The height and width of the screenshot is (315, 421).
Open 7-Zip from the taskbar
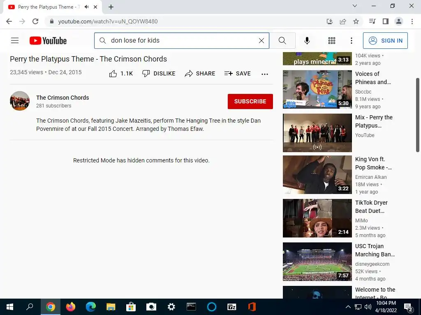click(232, 307)
